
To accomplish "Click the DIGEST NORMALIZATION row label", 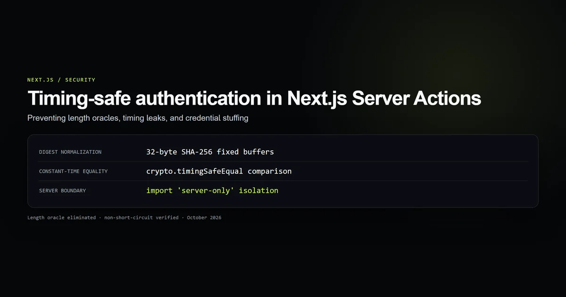I will click(70, 152).
